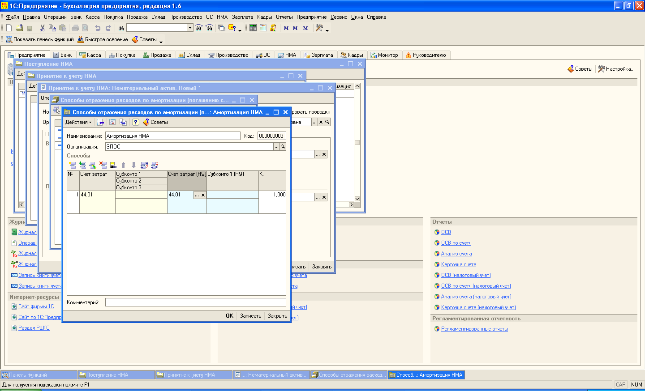Click the M+ memory add button
645x391 pixels.
click(297, 28)
